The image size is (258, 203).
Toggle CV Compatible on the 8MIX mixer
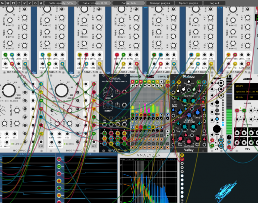point(168,77)
